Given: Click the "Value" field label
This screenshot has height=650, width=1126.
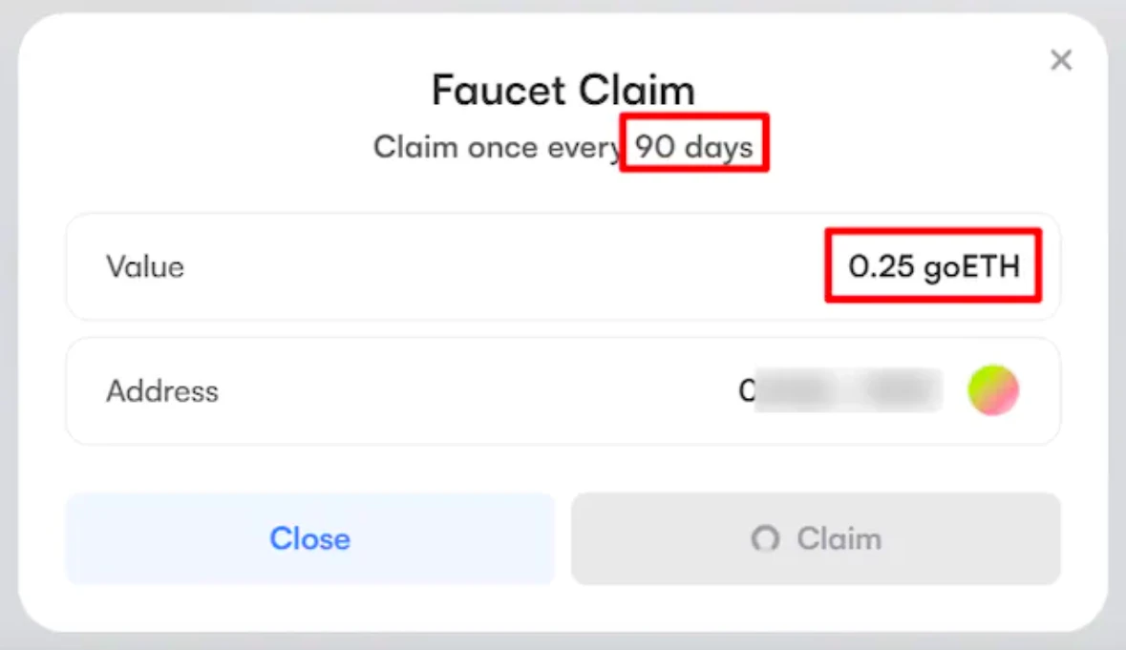Looking at the screenshot, I should point(145,266).
